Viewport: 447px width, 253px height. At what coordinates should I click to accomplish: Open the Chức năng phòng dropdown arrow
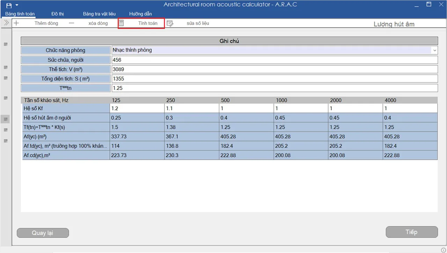coord(435,50)
